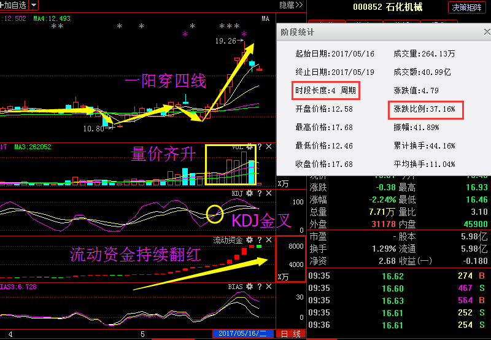The image size is (491, 340).
Task: Click 收盘价格:17.68 value
Action: [x=324, y=164]
